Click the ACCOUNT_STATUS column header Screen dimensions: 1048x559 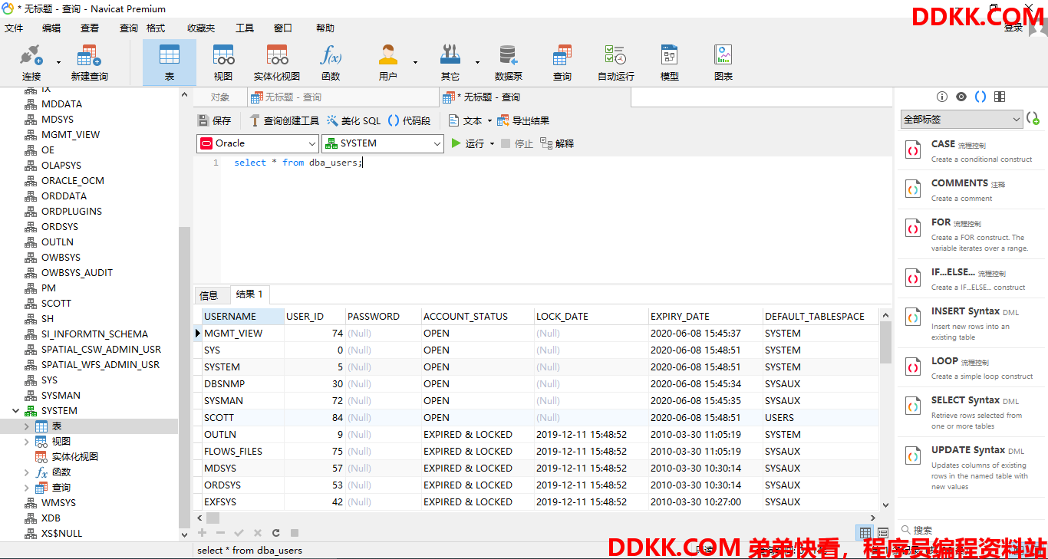[x=477, y=316]
